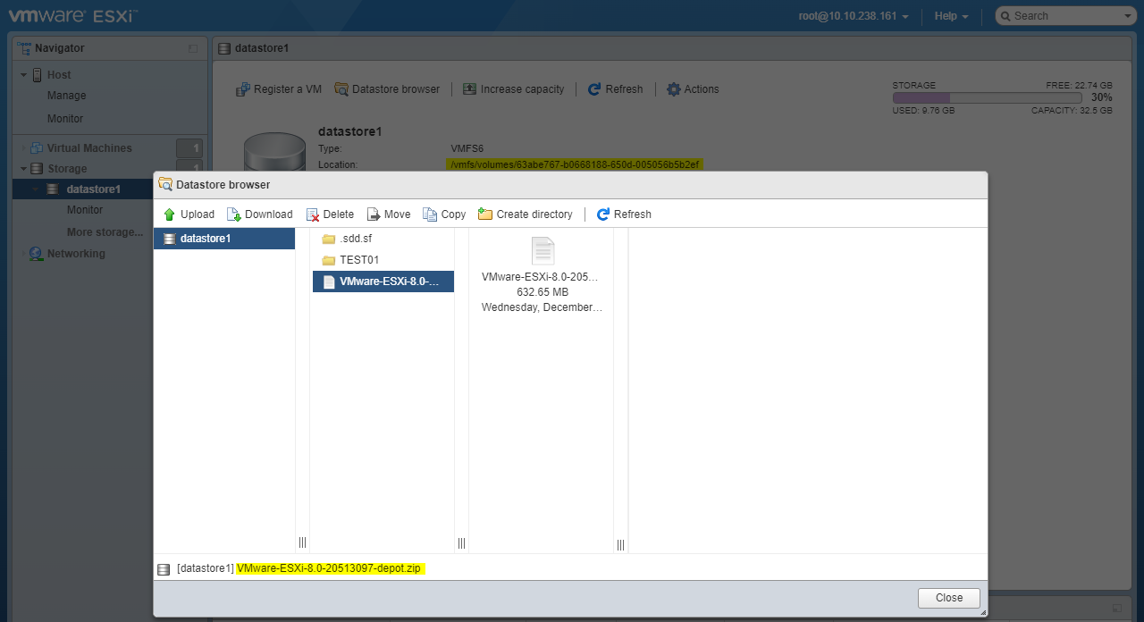Select the TEST01 folder
Image resolution: width=1144 pixels, height=622 pixels.
coord(359,260)
